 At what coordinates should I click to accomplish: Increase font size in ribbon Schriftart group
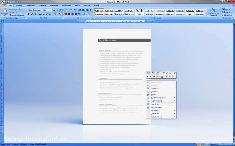(54, 10)
